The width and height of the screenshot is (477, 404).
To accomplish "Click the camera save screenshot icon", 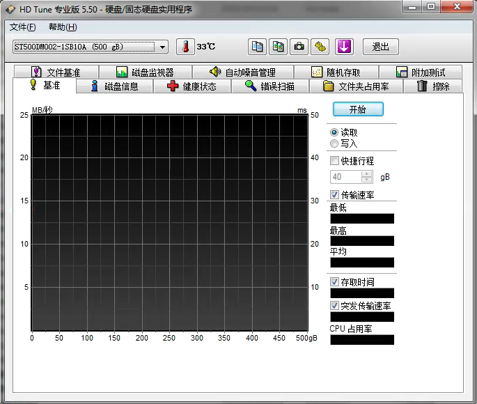I will point(299,47).
